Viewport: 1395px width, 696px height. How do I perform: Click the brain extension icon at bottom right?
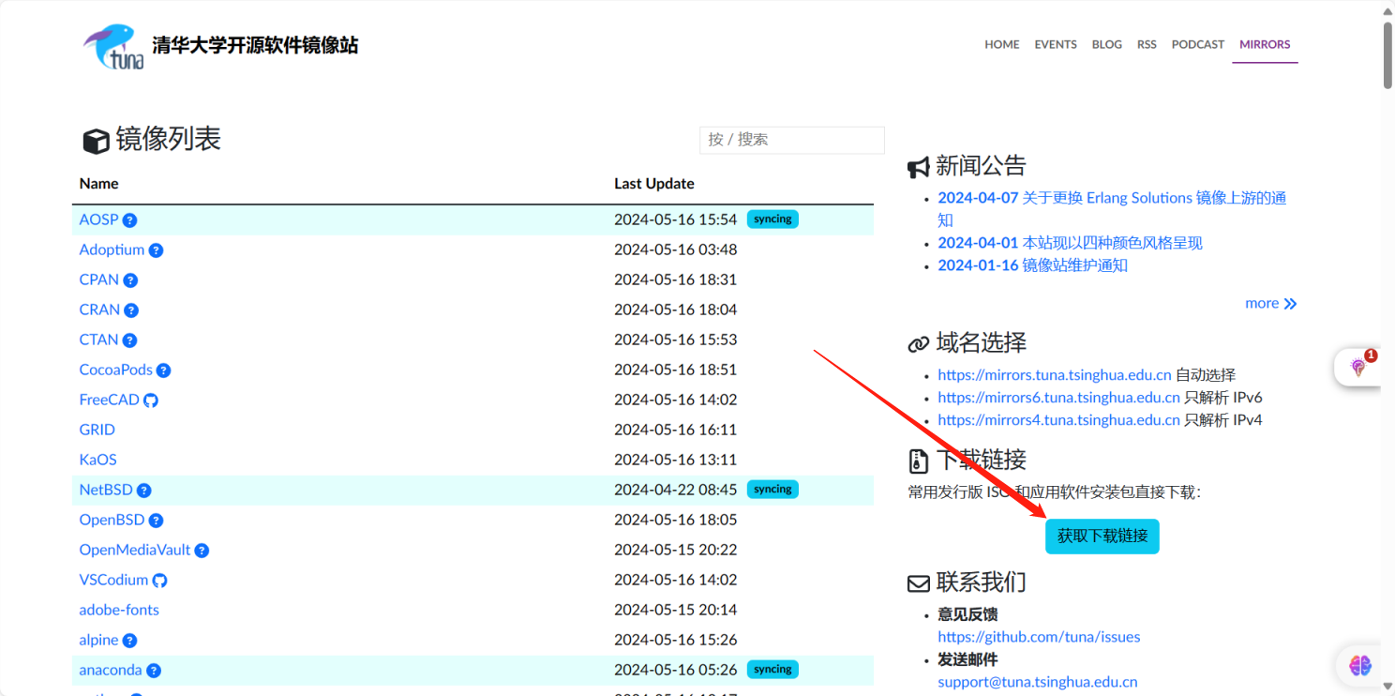click(1360, 666)
